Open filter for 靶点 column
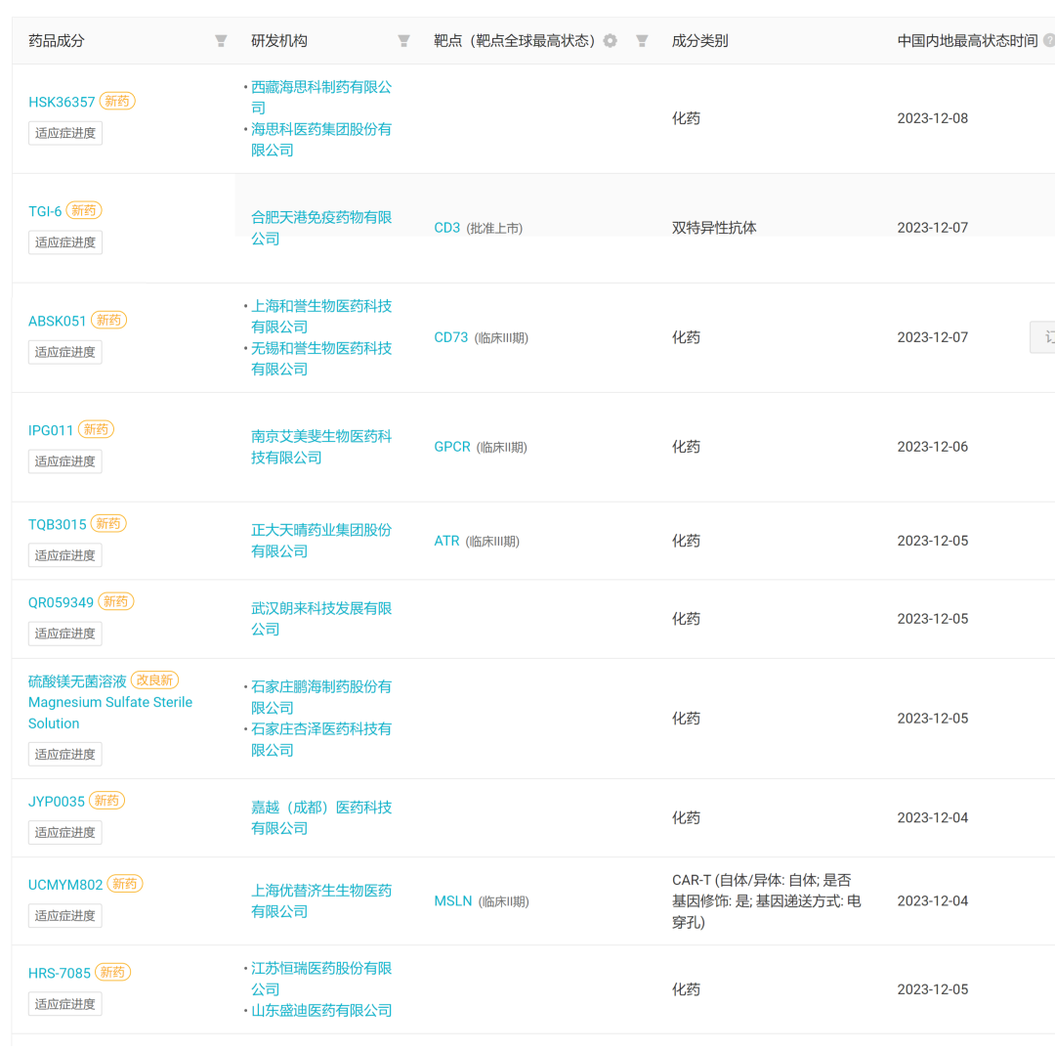The height and width of the screenshot is (1051, 1055). [x=642, y=41]
